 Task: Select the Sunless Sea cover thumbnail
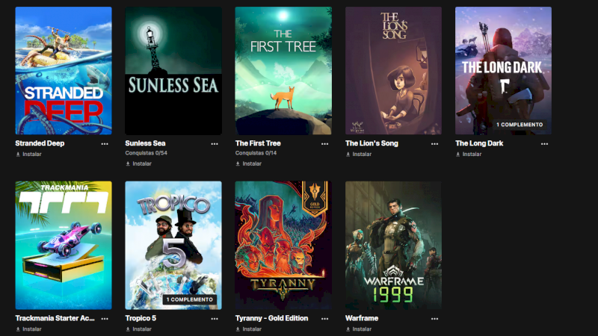click(x=173, y=70)
